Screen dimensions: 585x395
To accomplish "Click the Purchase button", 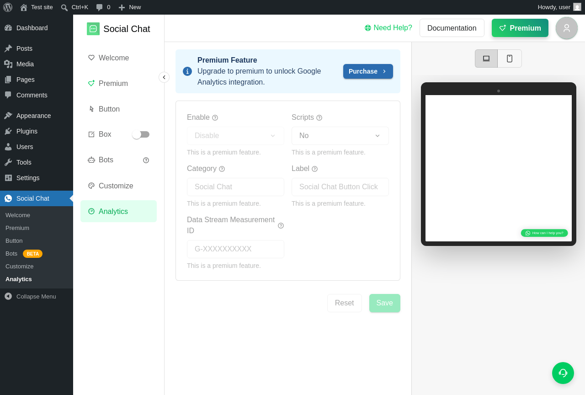I will point(368,71).
